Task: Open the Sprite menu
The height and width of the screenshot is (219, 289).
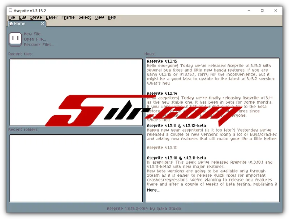Action: (x=36, y=17)
